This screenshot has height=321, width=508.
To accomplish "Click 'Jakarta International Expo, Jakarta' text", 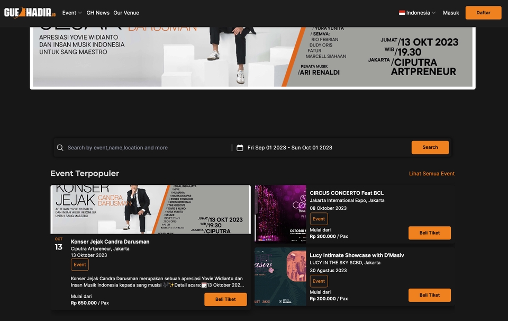I will tap(347, 200).
